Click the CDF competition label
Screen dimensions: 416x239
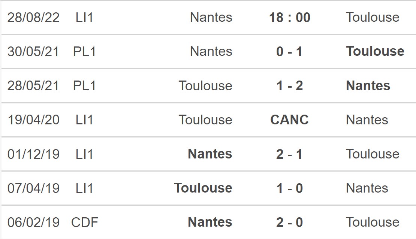(x=85, y=223)
